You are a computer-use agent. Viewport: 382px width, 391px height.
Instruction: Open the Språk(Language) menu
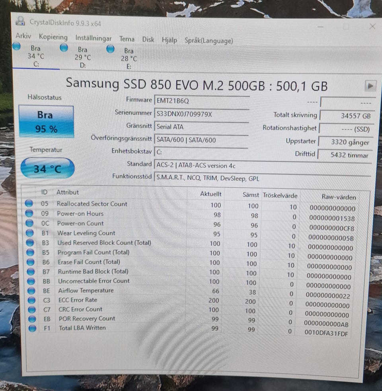[x=209, y=41]
